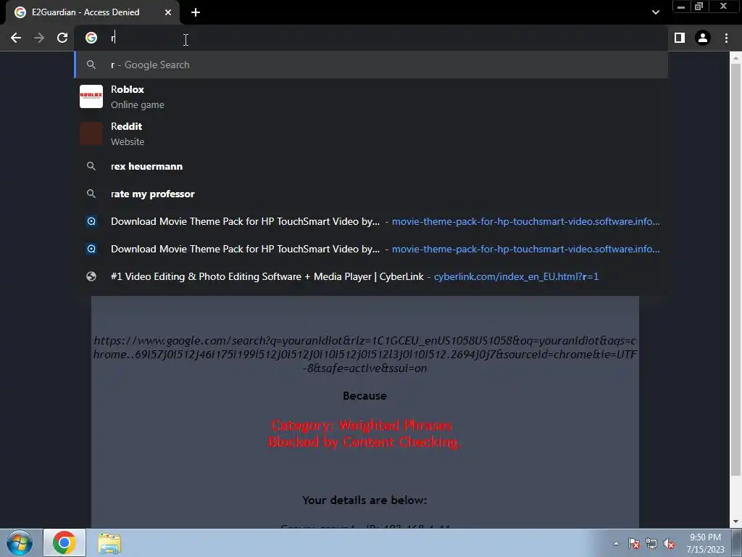Click the scrollbar up arrow

[x=735, y=58]
